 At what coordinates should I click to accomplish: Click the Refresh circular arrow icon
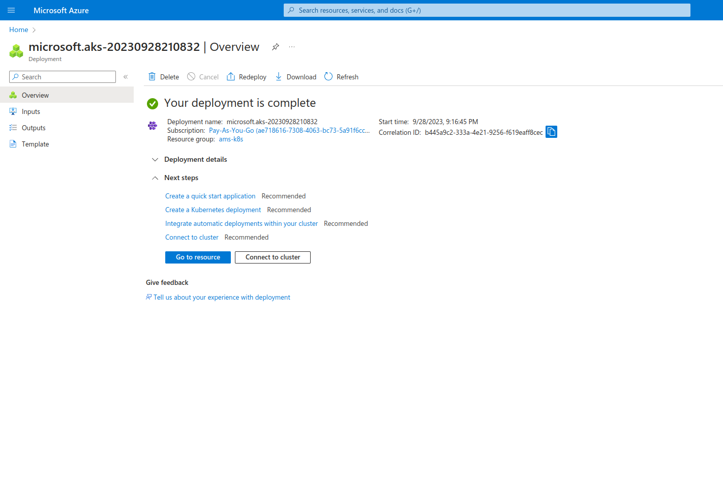pos(328,76)
